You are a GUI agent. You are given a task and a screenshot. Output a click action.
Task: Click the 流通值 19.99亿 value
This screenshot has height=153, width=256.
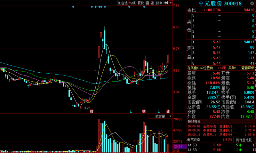pos(247,107)
